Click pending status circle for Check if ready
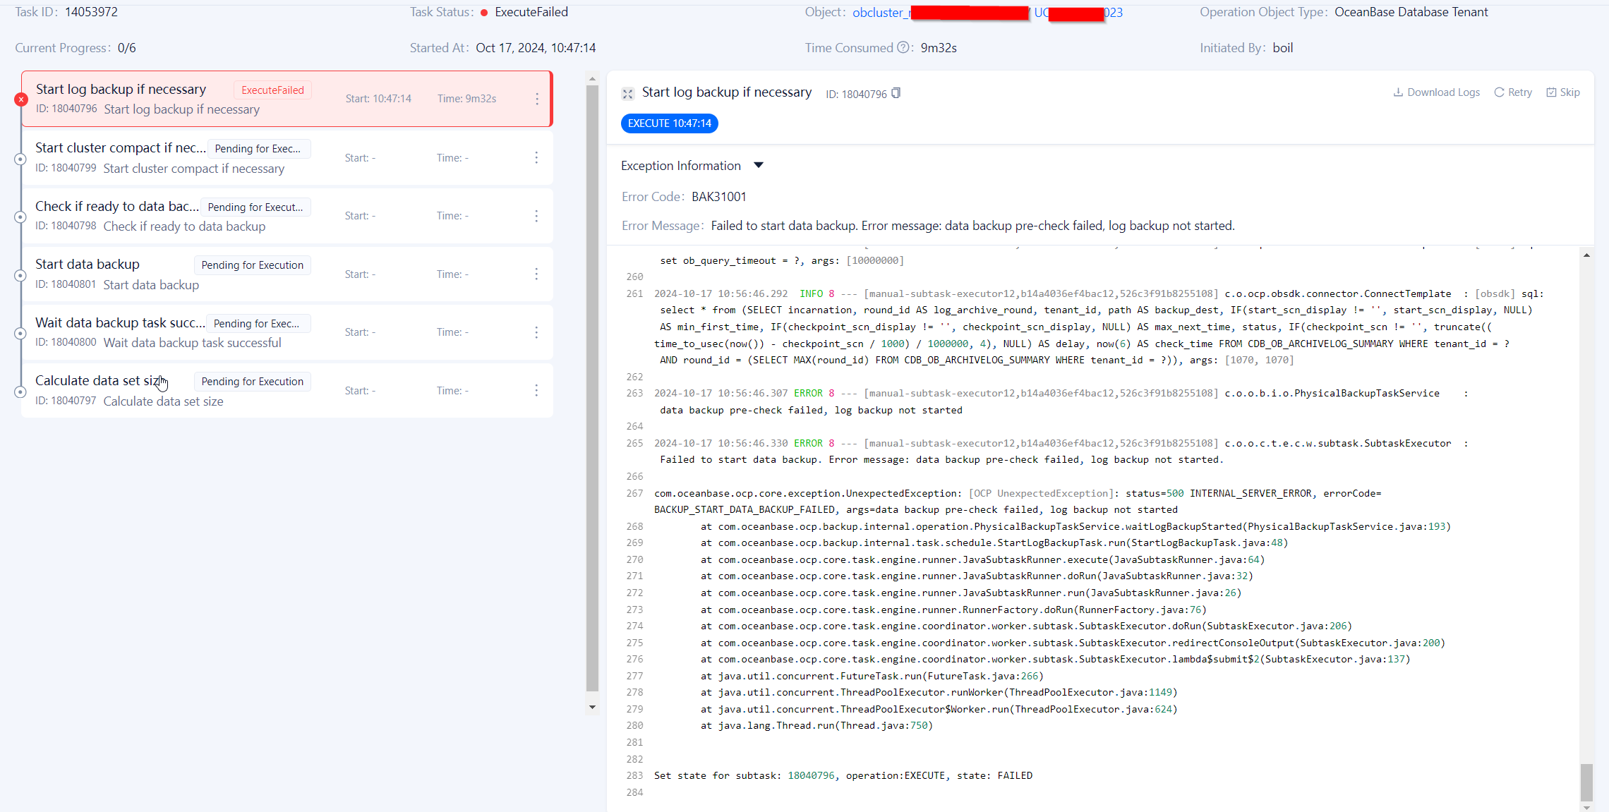Image resolution: width=1609 pixels, height=812 pixels. tap(20, 217)
